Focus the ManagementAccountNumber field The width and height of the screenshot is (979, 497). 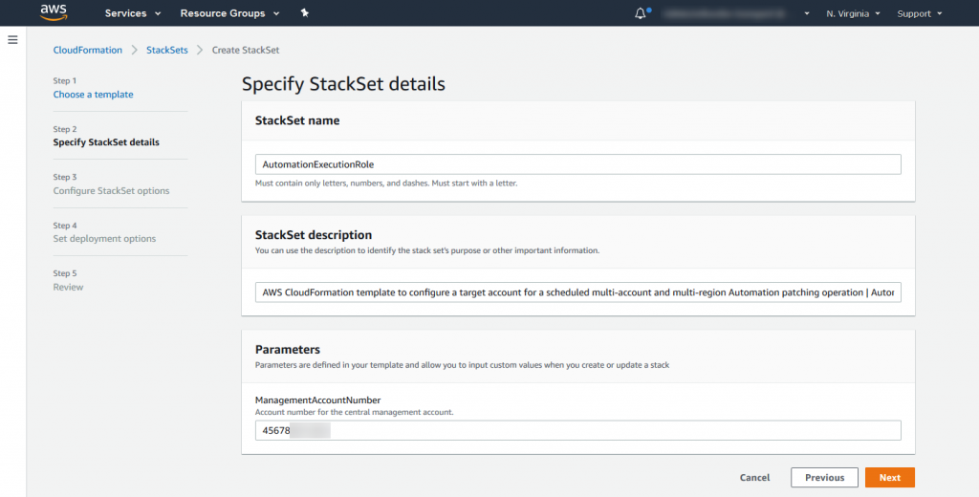pyautogui.click(x=577, y=430)
